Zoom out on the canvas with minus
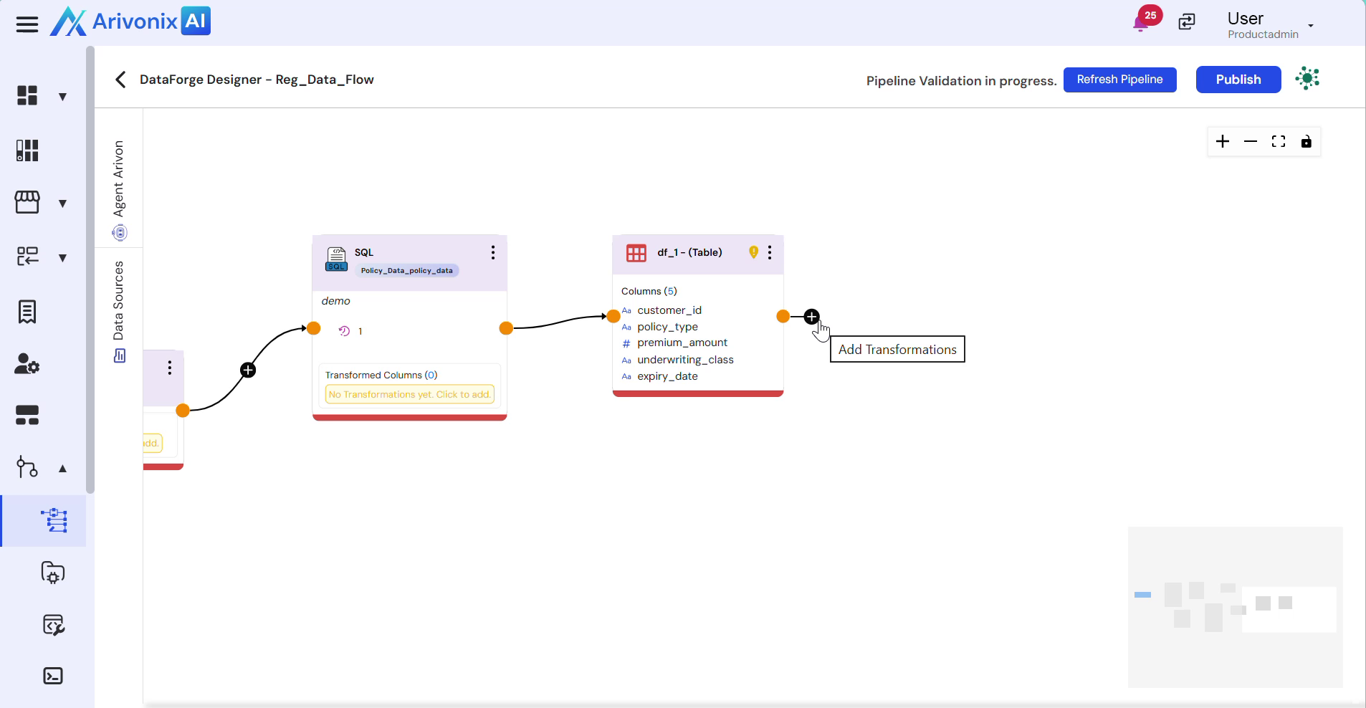Screen dimensions: 1366x708 click(x=1251, y=142)
